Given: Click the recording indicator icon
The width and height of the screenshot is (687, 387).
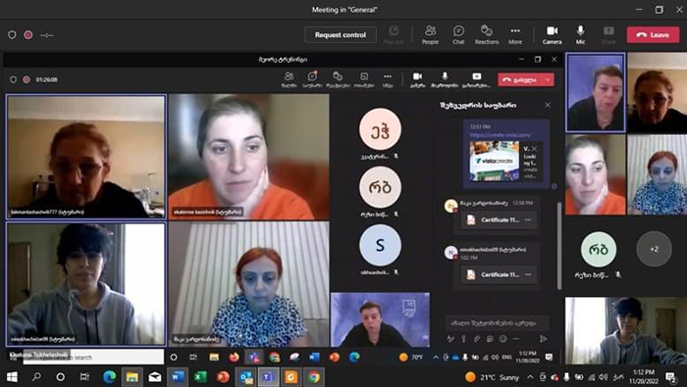Looking at the screenshot, I should coord(28,35).
